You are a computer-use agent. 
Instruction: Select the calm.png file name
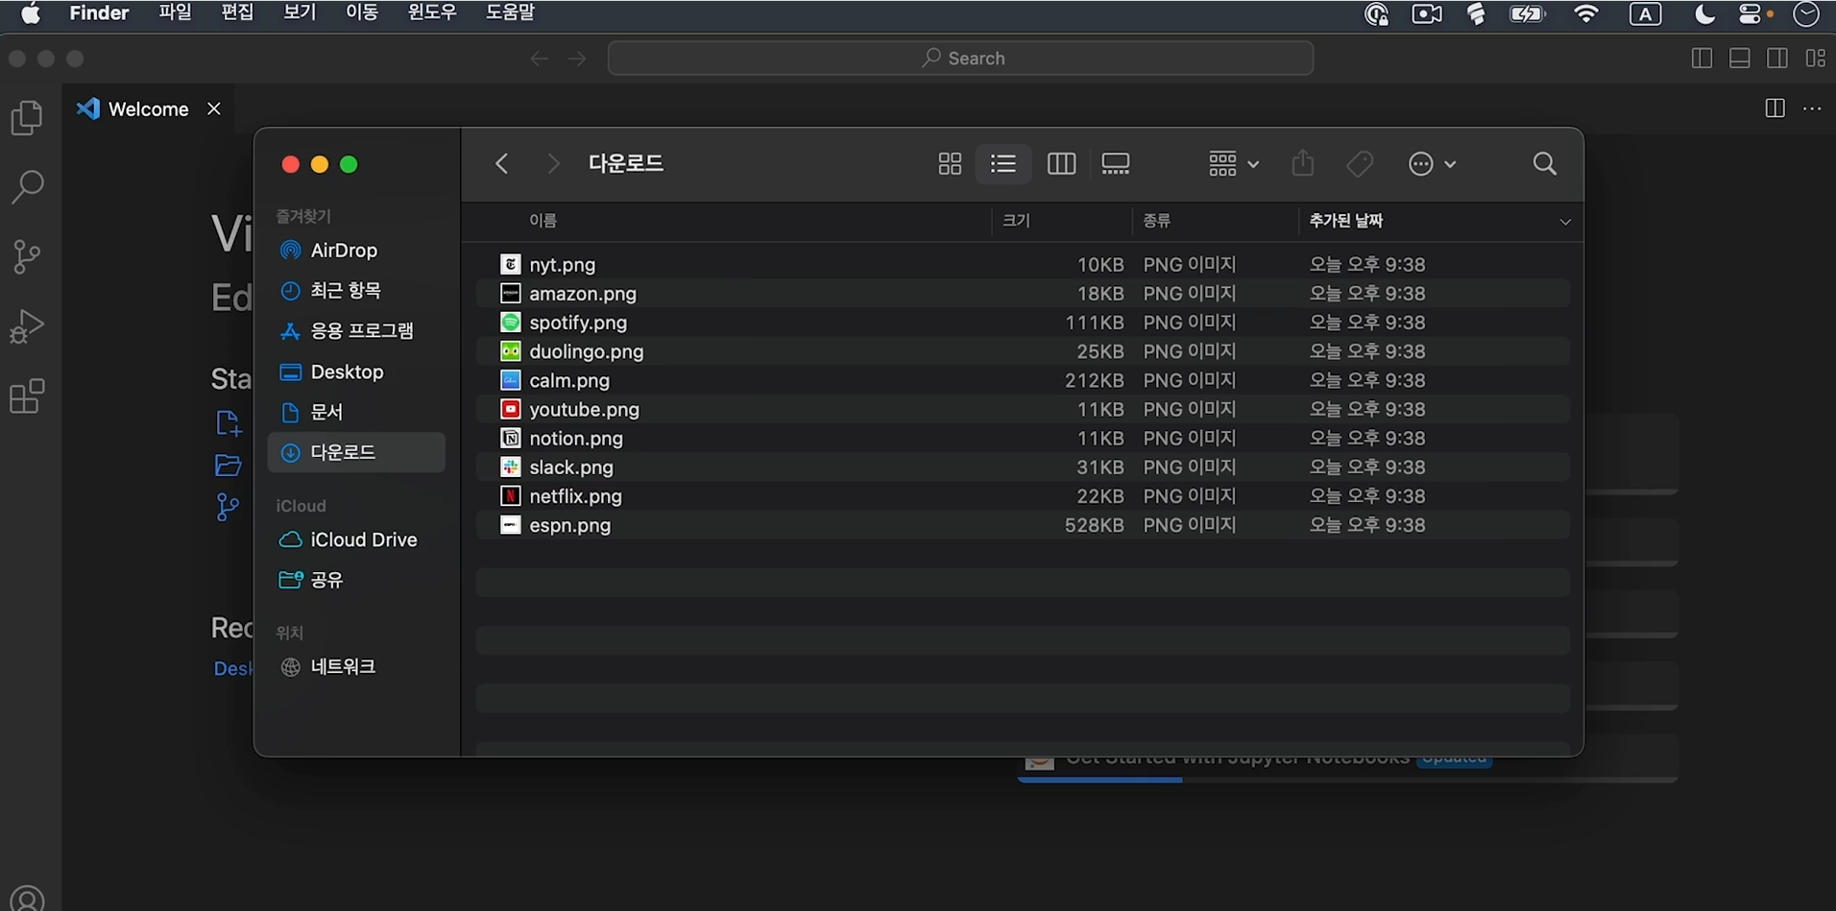coord(569,380)
